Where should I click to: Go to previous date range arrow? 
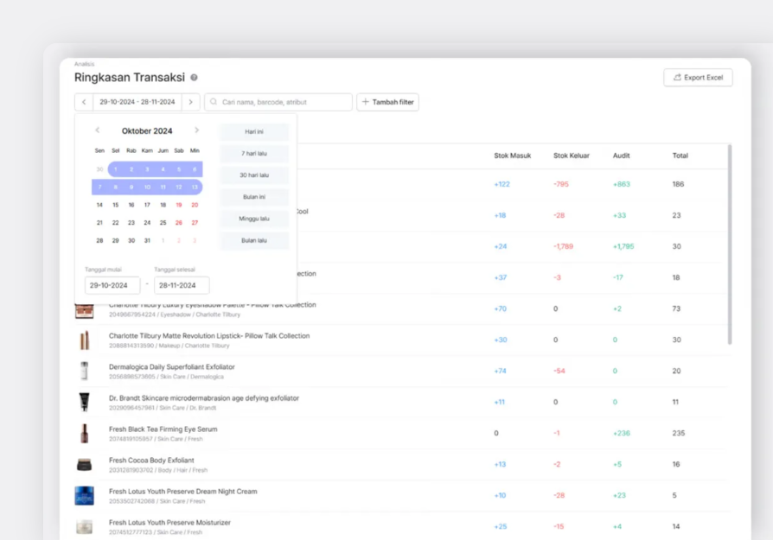click(84, 102)
